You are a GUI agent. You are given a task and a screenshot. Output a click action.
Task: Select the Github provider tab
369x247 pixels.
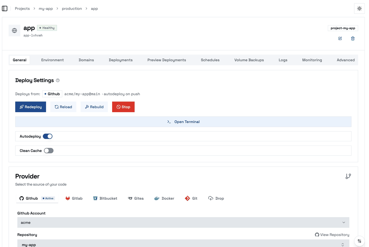pyautogui.click(x=37, y=198)
